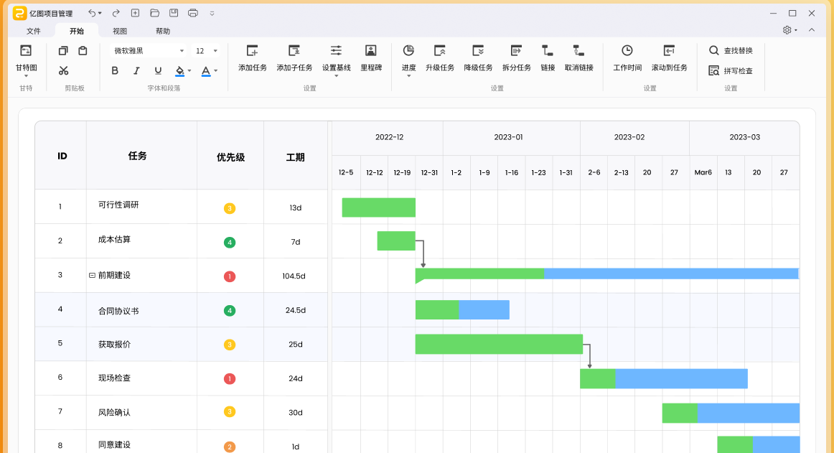Screen dimensions: 834x453
Task: Toggle italic formatting
Action: point(136,72)
